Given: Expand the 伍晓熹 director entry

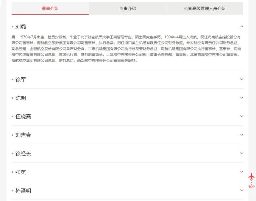Looking at the screenshot, I should [x=242, y=116].
